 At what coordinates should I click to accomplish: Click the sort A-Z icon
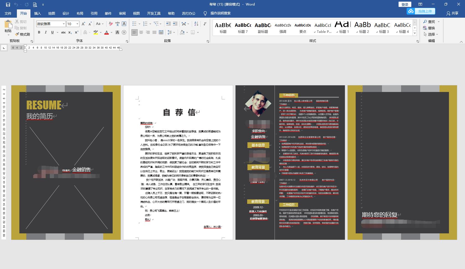click(196, 24)
